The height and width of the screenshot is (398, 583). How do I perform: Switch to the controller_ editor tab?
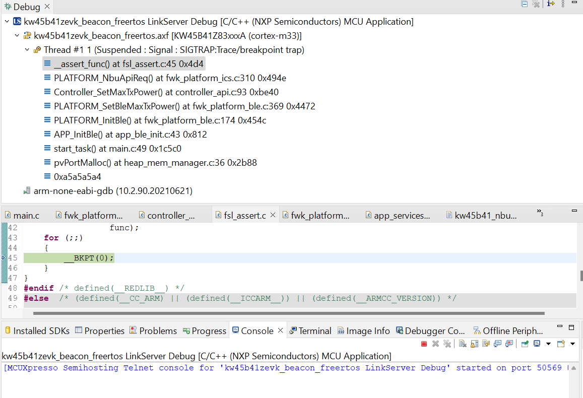[x=169, y=215]
